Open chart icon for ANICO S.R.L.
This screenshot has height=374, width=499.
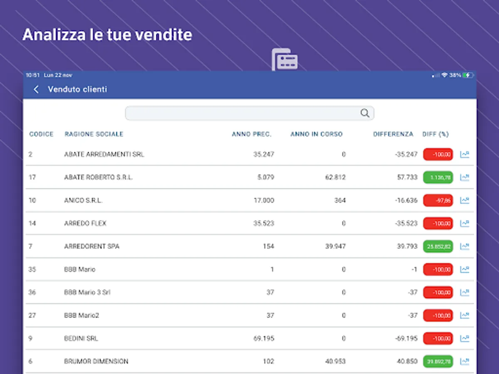464,200
